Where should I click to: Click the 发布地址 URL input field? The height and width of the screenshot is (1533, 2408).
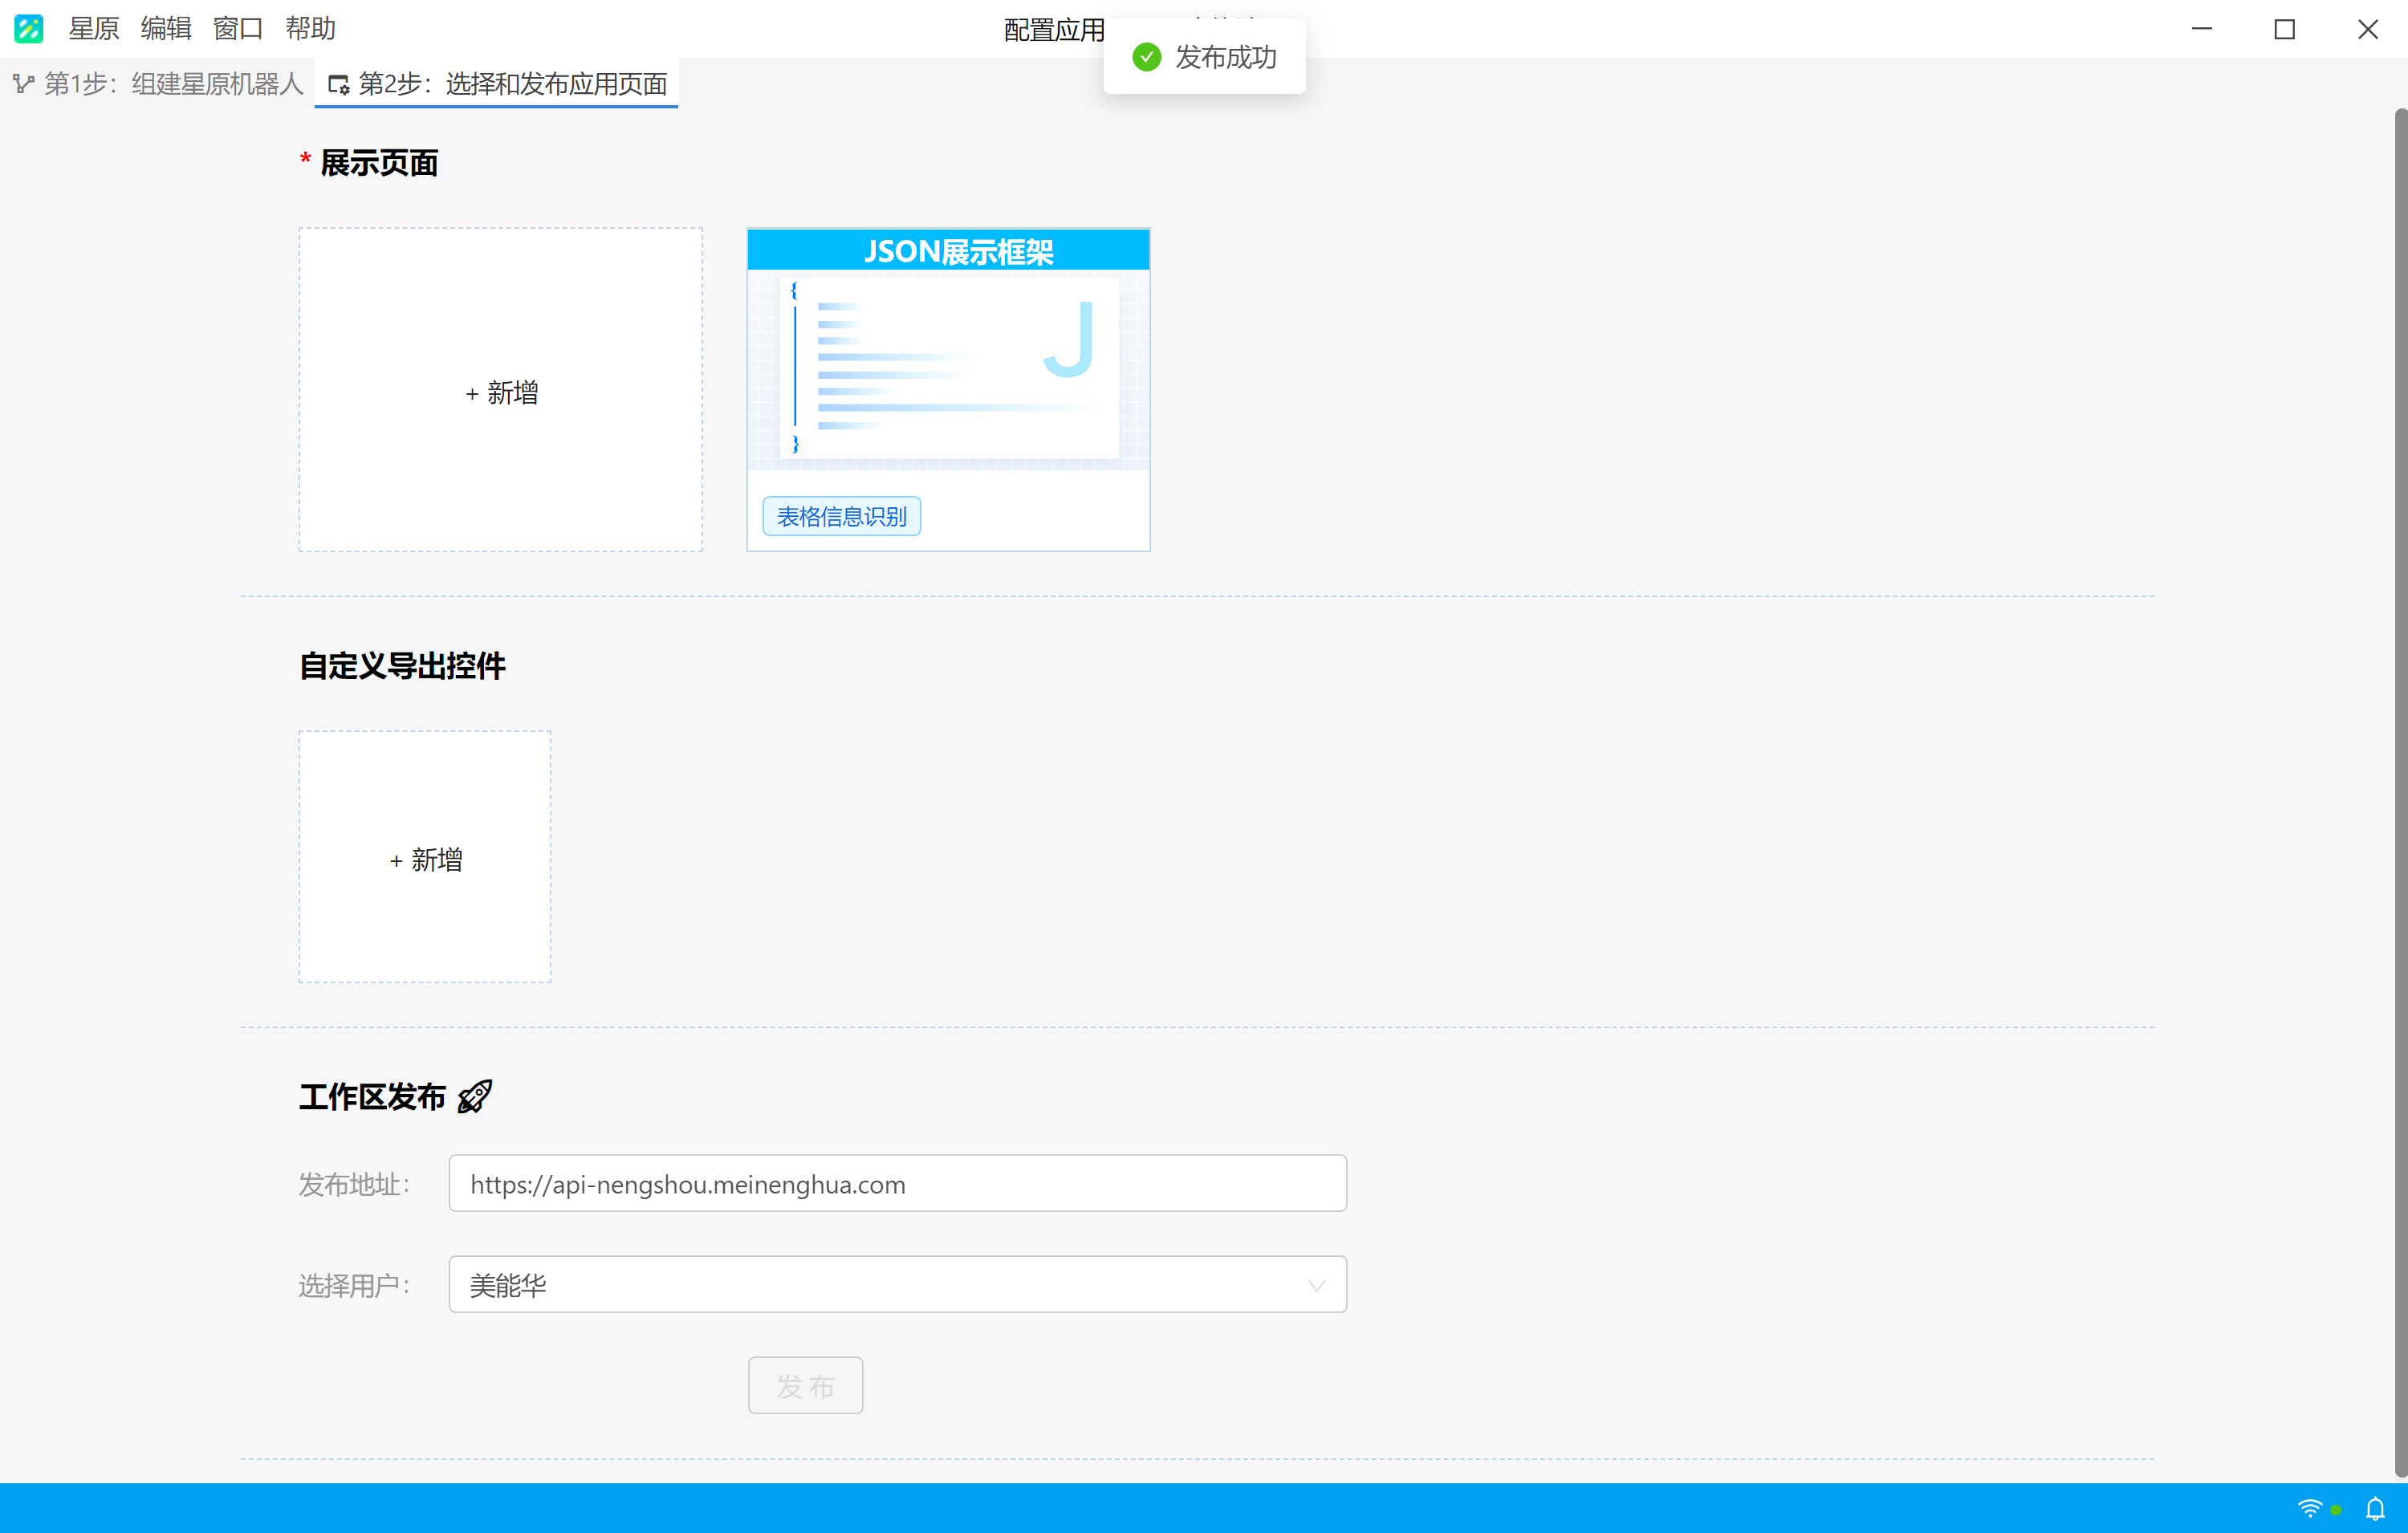coord(897,1184)
